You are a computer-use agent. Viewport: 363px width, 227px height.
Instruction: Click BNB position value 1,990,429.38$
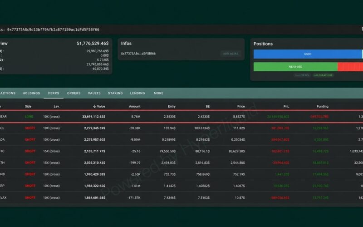tap(94, 174)
